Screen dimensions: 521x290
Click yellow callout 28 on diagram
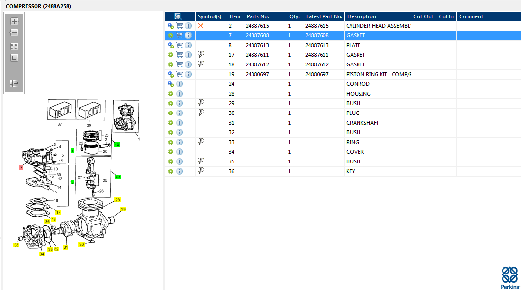[x=117, y=200]
